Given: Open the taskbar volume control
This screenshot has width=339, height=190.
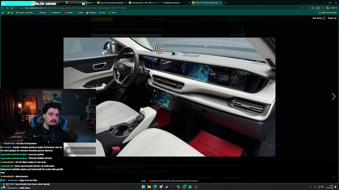Looking at the screenshot, I should tap(322, 187).
